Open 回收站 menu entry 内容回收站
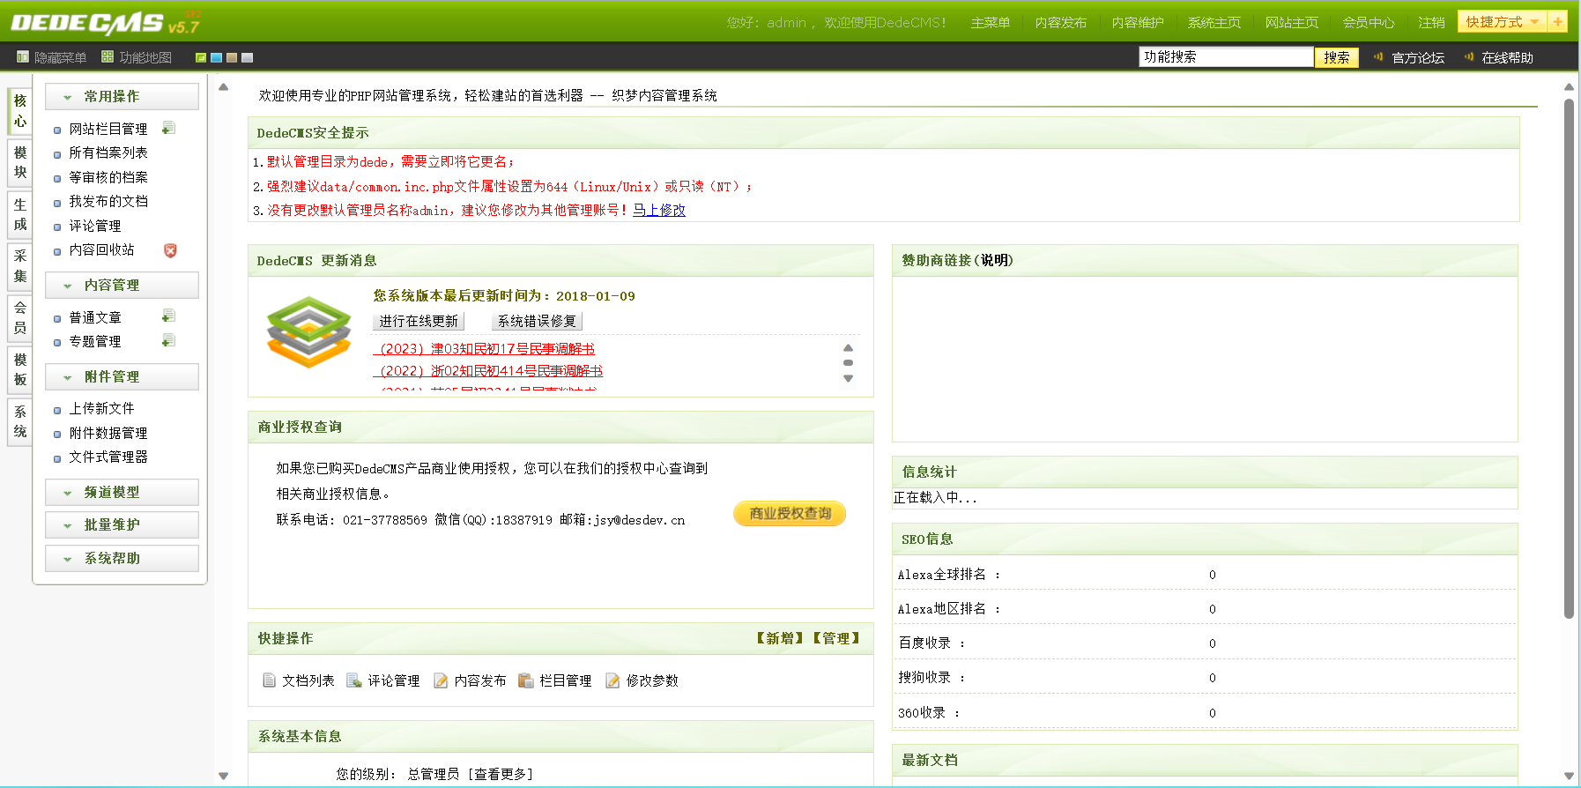Image resolution: width=1581 pixels, height=788 pixels. [102, 250]
